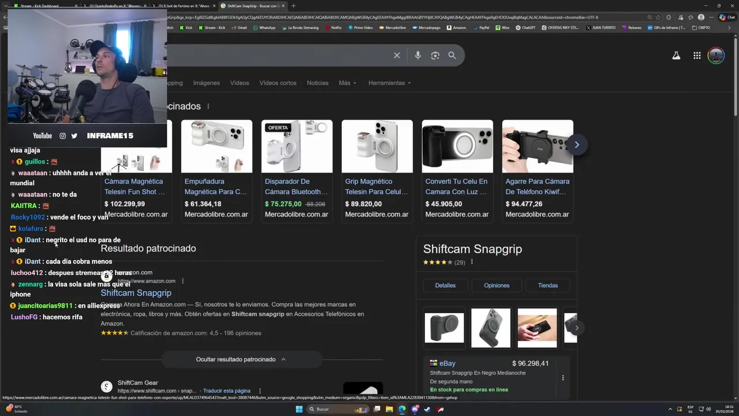This screenshot has width=739, height=416.
Task: Click the page vertical scrollbar
Action: (735, 75)
